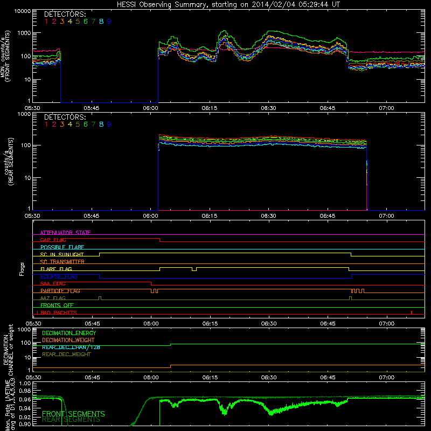Click the AAZ_FLAG label

pos(53,298)
